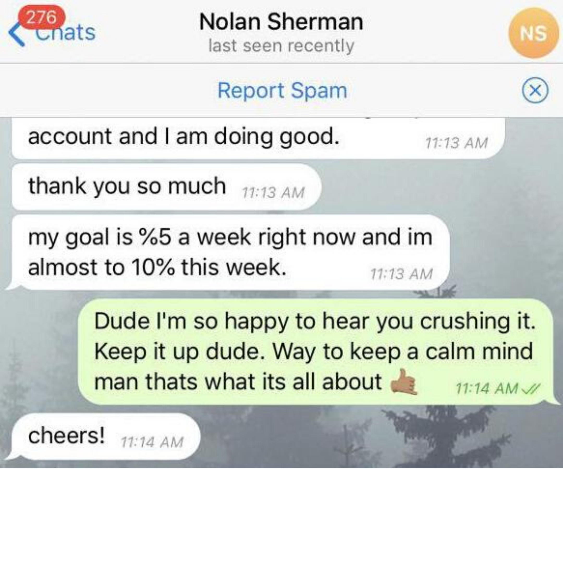Tap the 11:13 AM timestamp on thank you message
This screenshot has height=563, width=563.
point(273,193)
